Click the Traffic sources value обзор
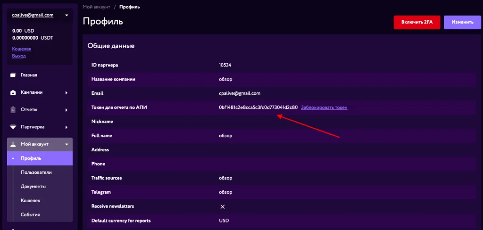The width and height of the screenshot is (483, 230). tap(225, 178)
